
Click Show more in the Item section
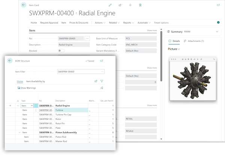[152, 30]
